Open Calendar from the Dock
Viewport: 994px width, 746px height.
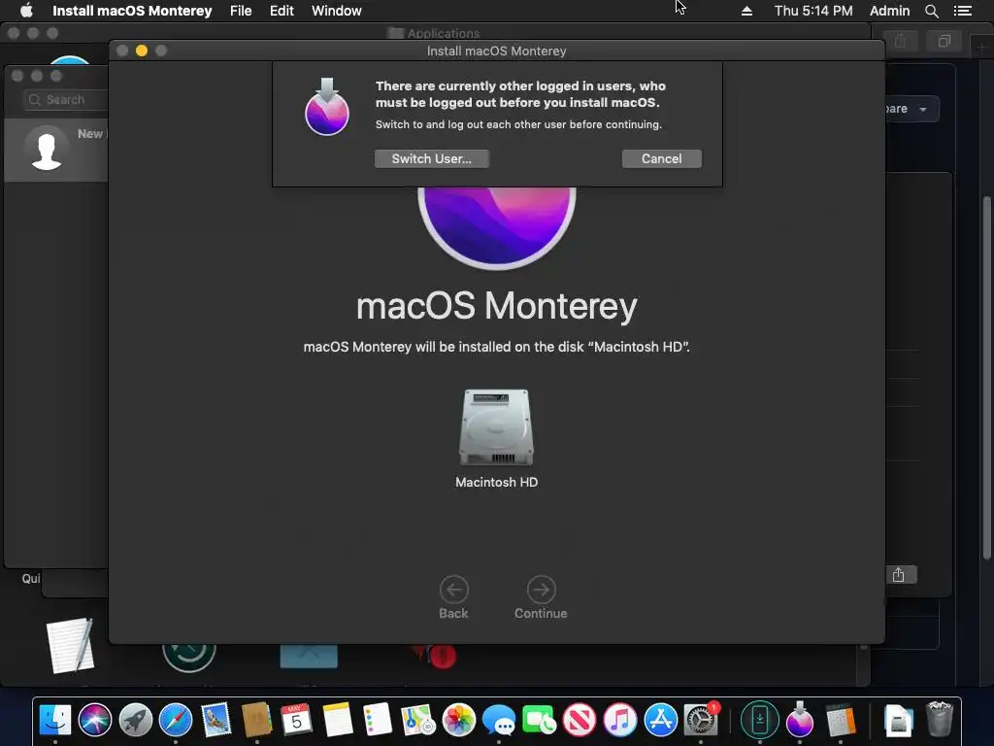click(x=297, y=720)
